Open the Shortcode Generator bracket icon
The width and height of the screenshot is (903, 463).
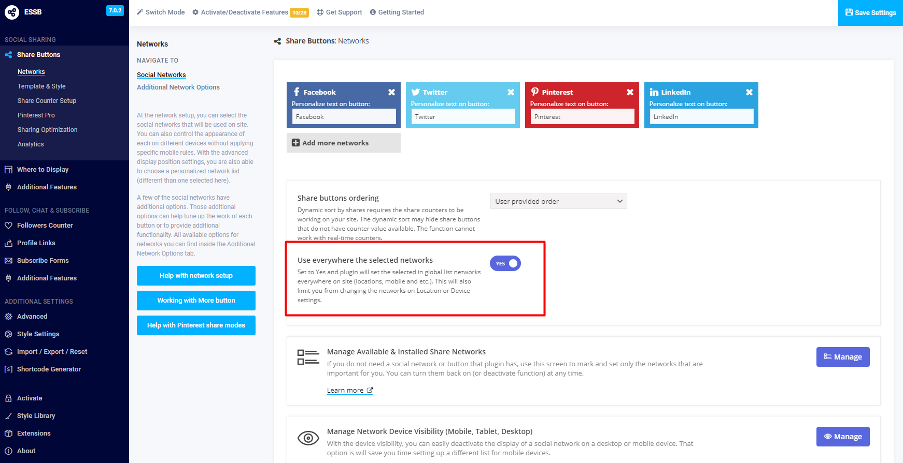coord(8,369)
